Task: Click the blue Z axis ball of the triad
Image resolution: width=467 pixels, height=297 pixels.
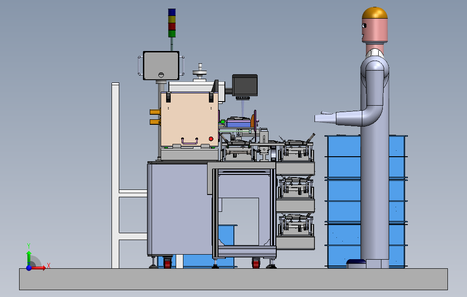Action: click(29, 268)
